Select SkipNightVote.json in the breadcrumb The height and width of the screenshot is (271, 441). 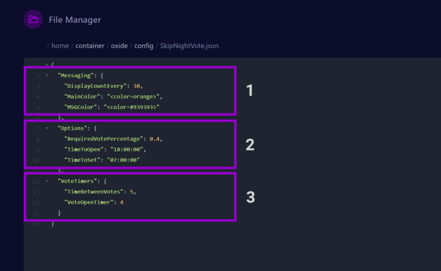pyautogui.click(x=189, y=46)
